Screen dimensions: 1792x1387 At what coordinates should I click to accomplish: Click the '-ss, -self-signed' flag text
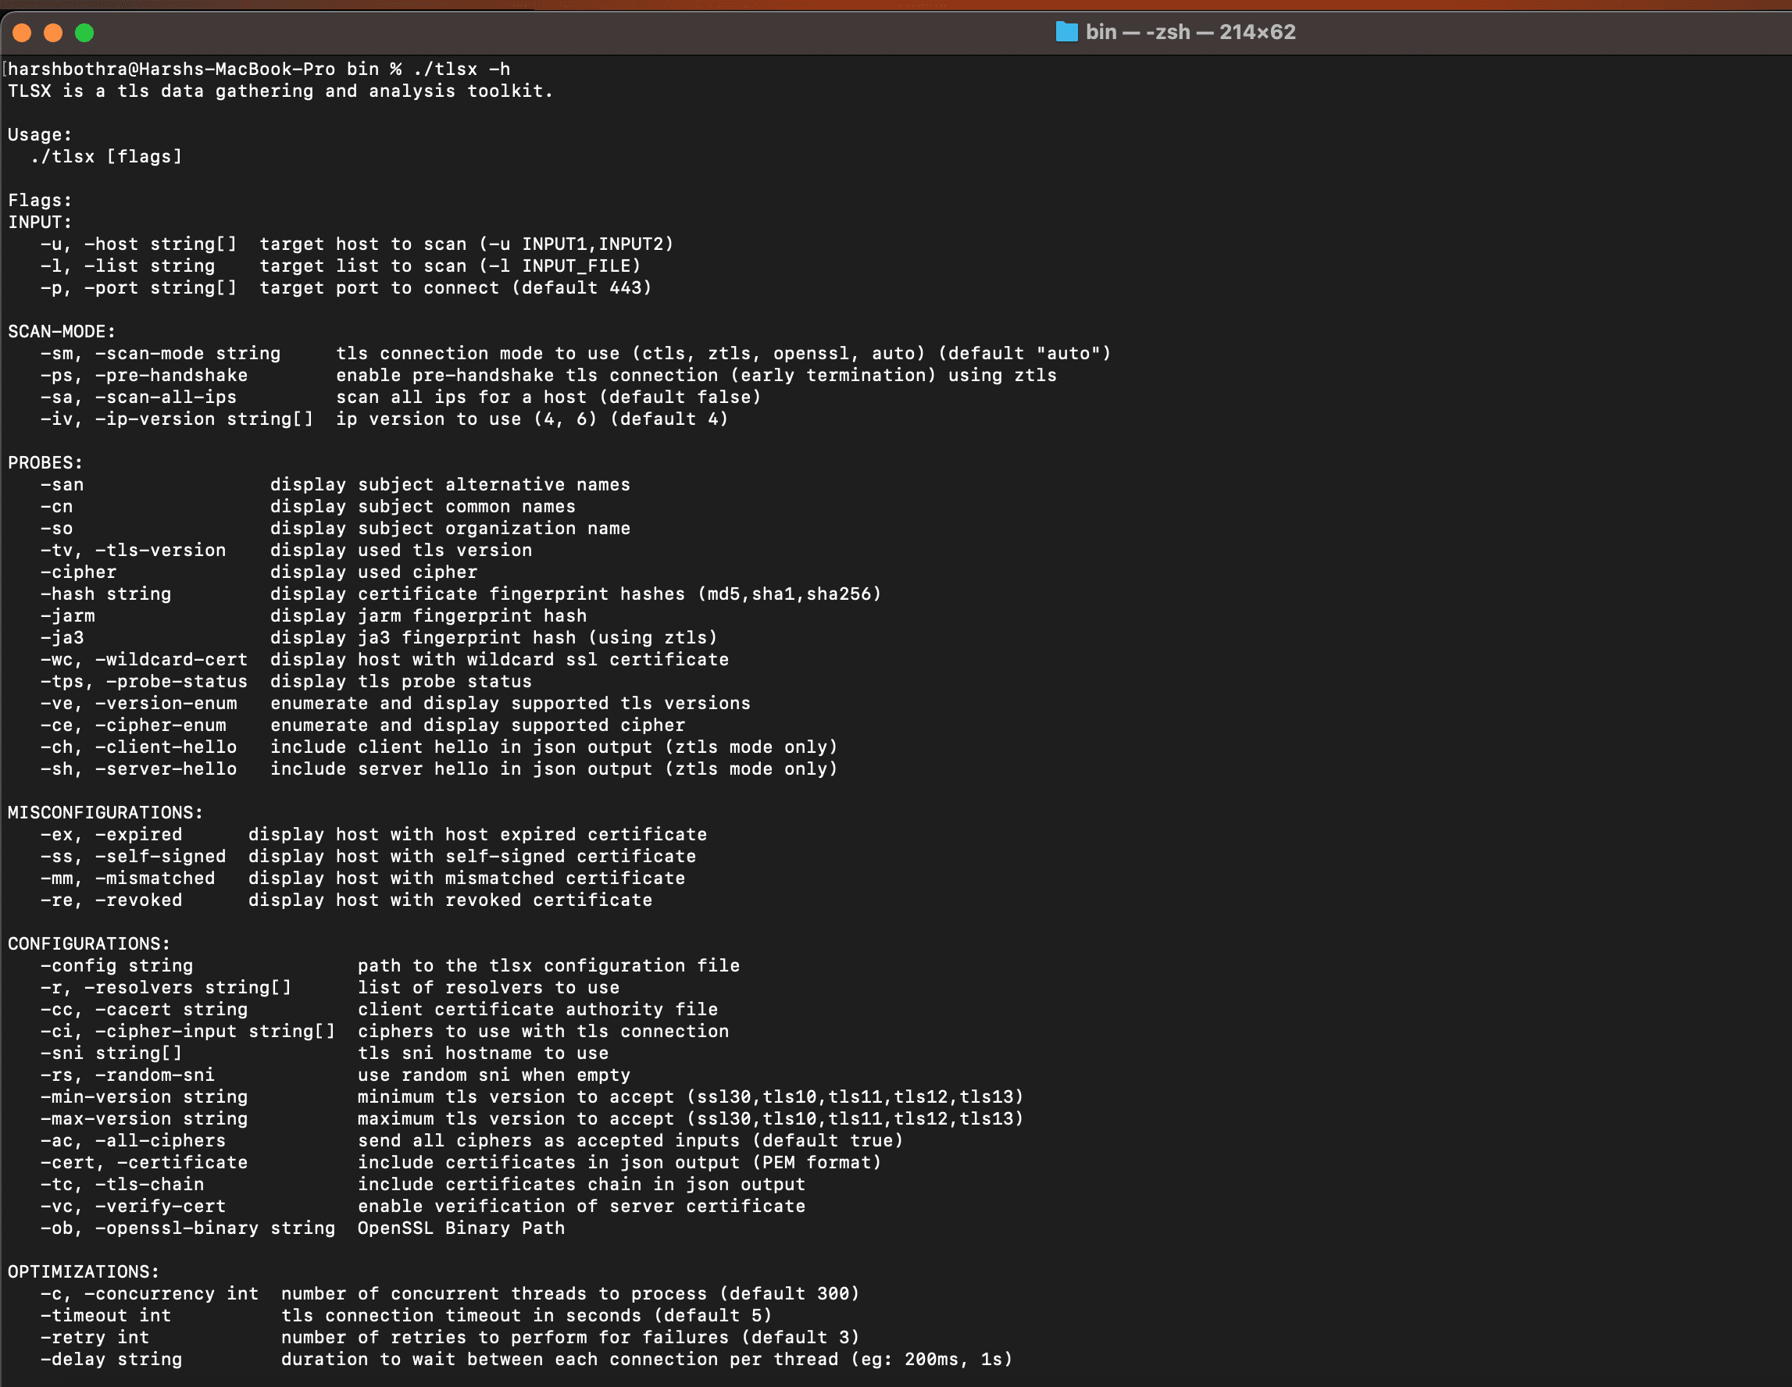point(133,856)
